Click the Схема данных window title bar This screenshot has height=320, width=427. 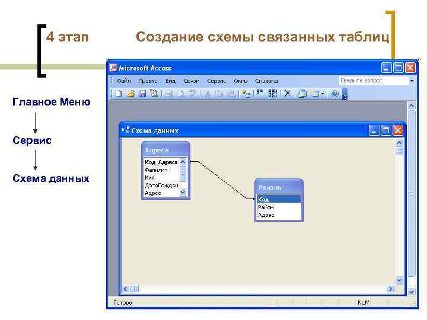click(263, 130)
